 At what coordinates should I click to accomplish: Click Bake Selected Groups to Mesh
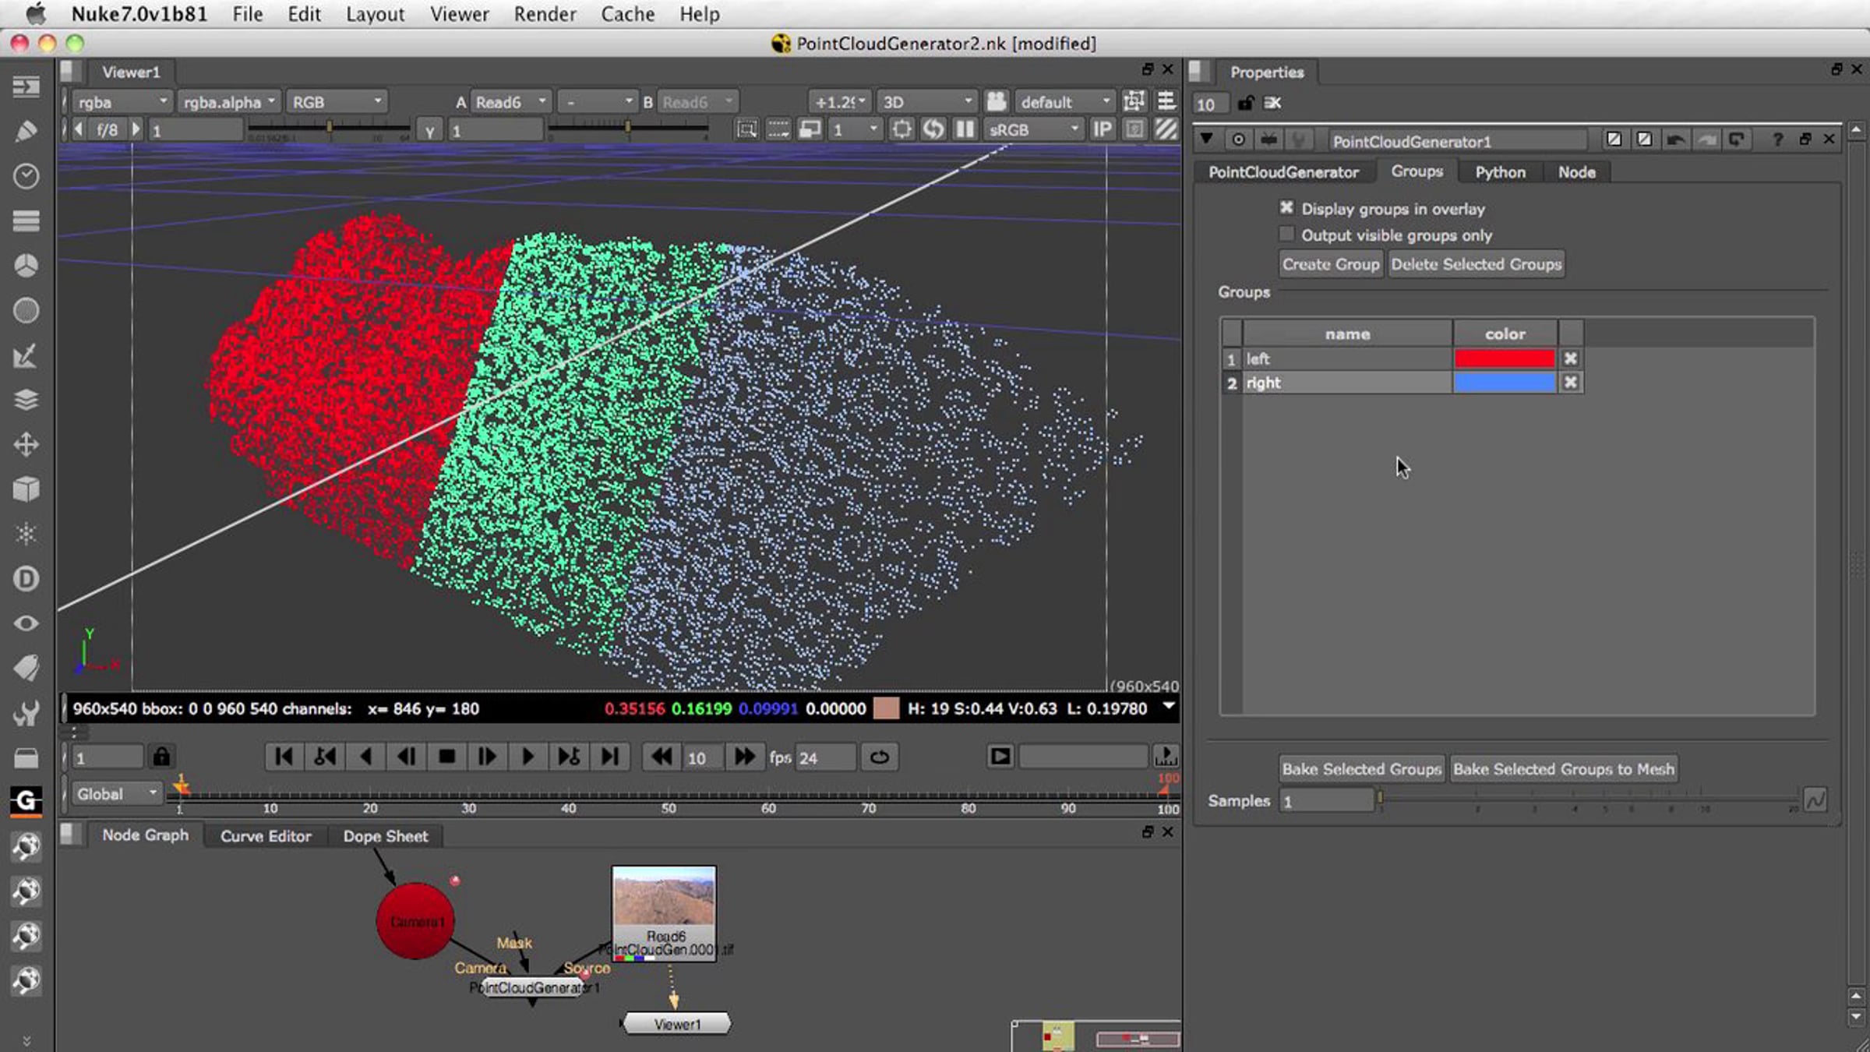pos(1564,769)
